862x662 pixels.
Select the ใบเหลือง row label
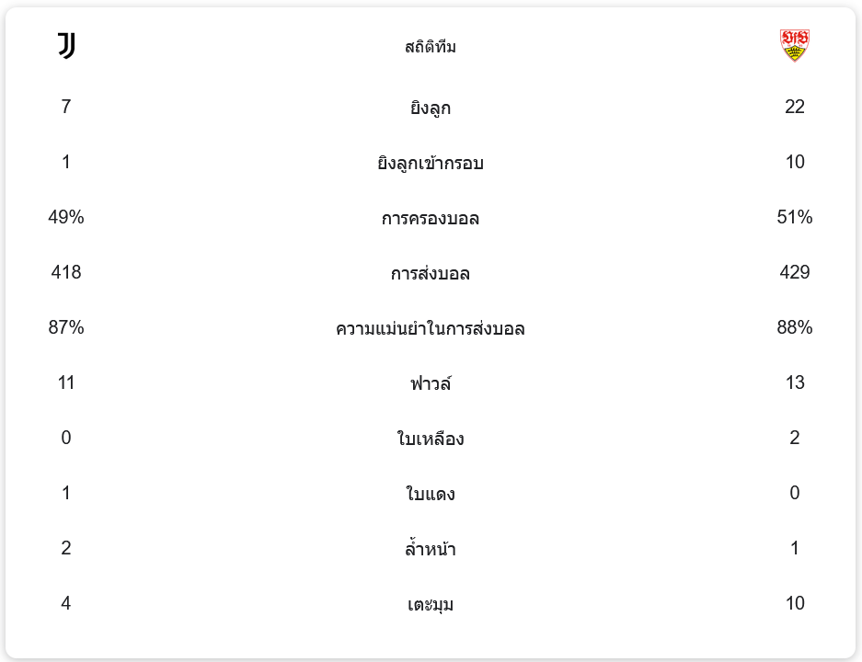pyautogui.click(x=431, y=439)
